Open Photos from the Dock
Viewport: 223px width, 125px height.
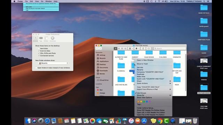point(92,121)
